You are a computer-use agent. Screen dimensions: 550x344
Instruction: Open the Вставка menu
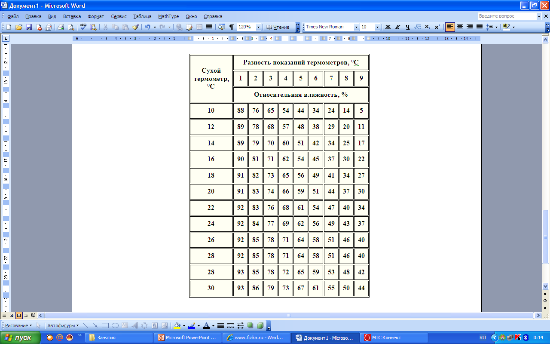tap(72, 16)
